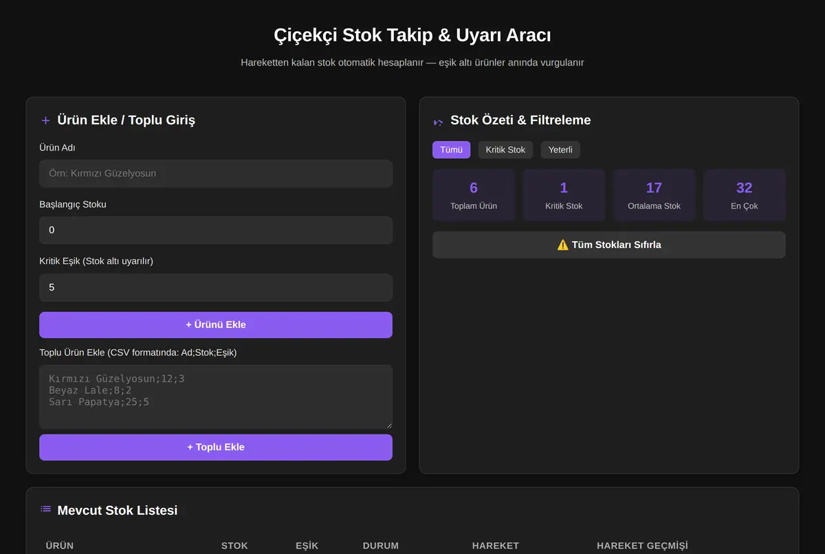825x554 pixels.
Task: Click the Başlangıç Stoku number field
Action: [216, 230]
